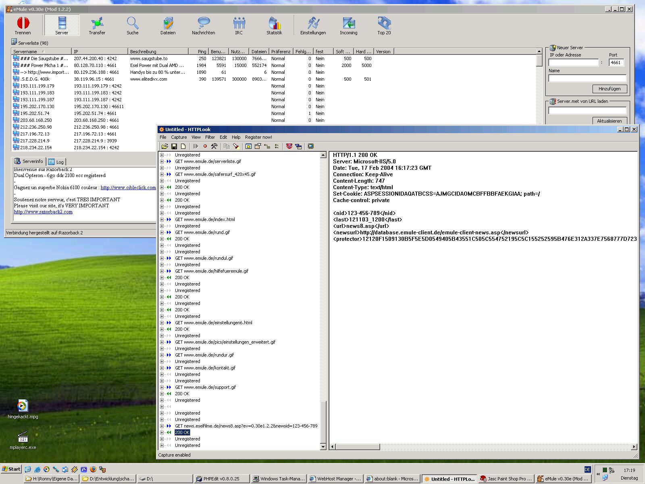
Task: Click IP oder Adresse input field
Action: tap(574, 63)
